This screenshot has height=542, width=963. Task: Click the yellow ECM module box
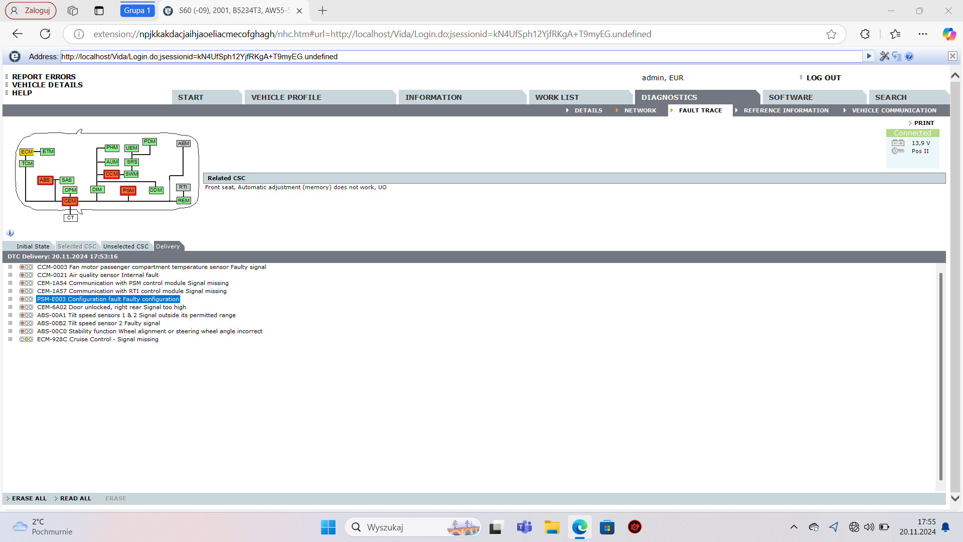(27, 152)
